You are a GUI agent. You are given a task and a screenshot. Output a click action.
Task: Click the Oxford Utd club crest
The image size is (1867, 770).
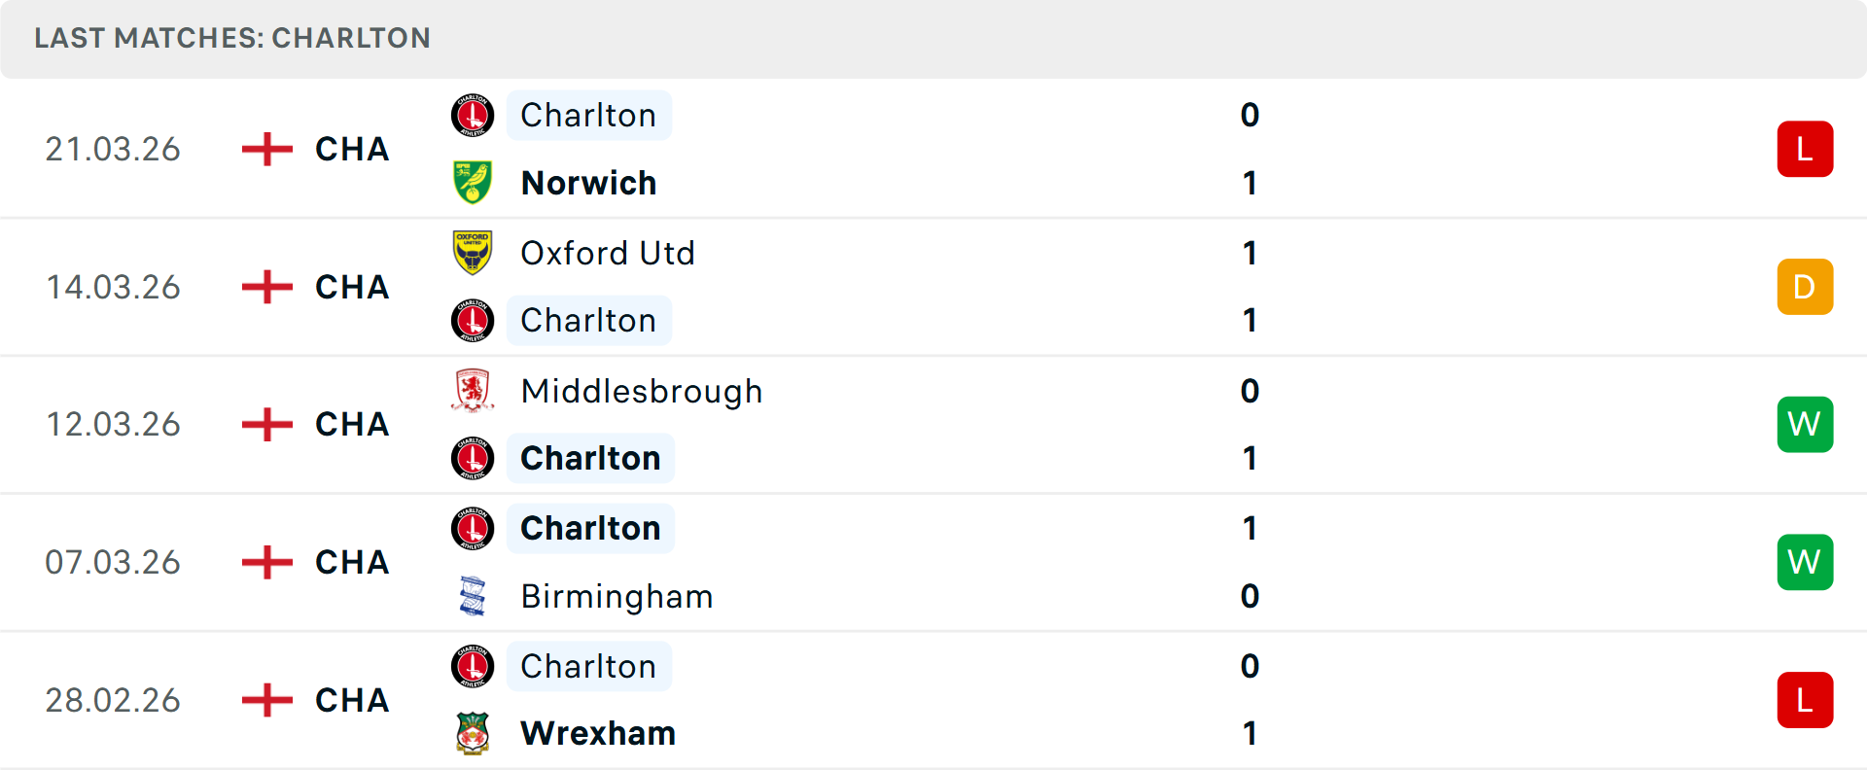pos(472,252)
